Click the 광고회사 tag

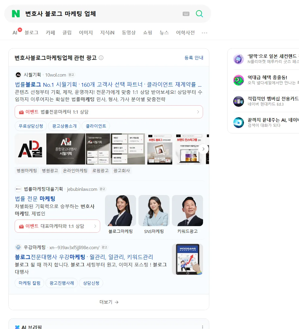coord(121,170)
